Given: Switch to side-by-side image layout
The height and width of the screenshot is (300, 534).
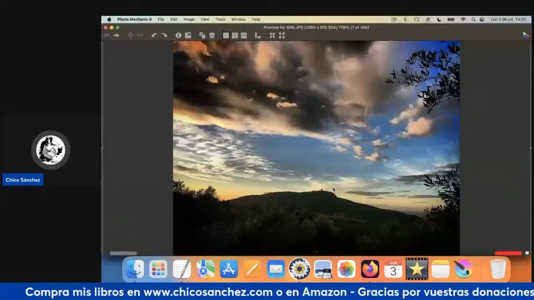Looking at the screenshot, I should pyautogui.click(x=235, y=35).
